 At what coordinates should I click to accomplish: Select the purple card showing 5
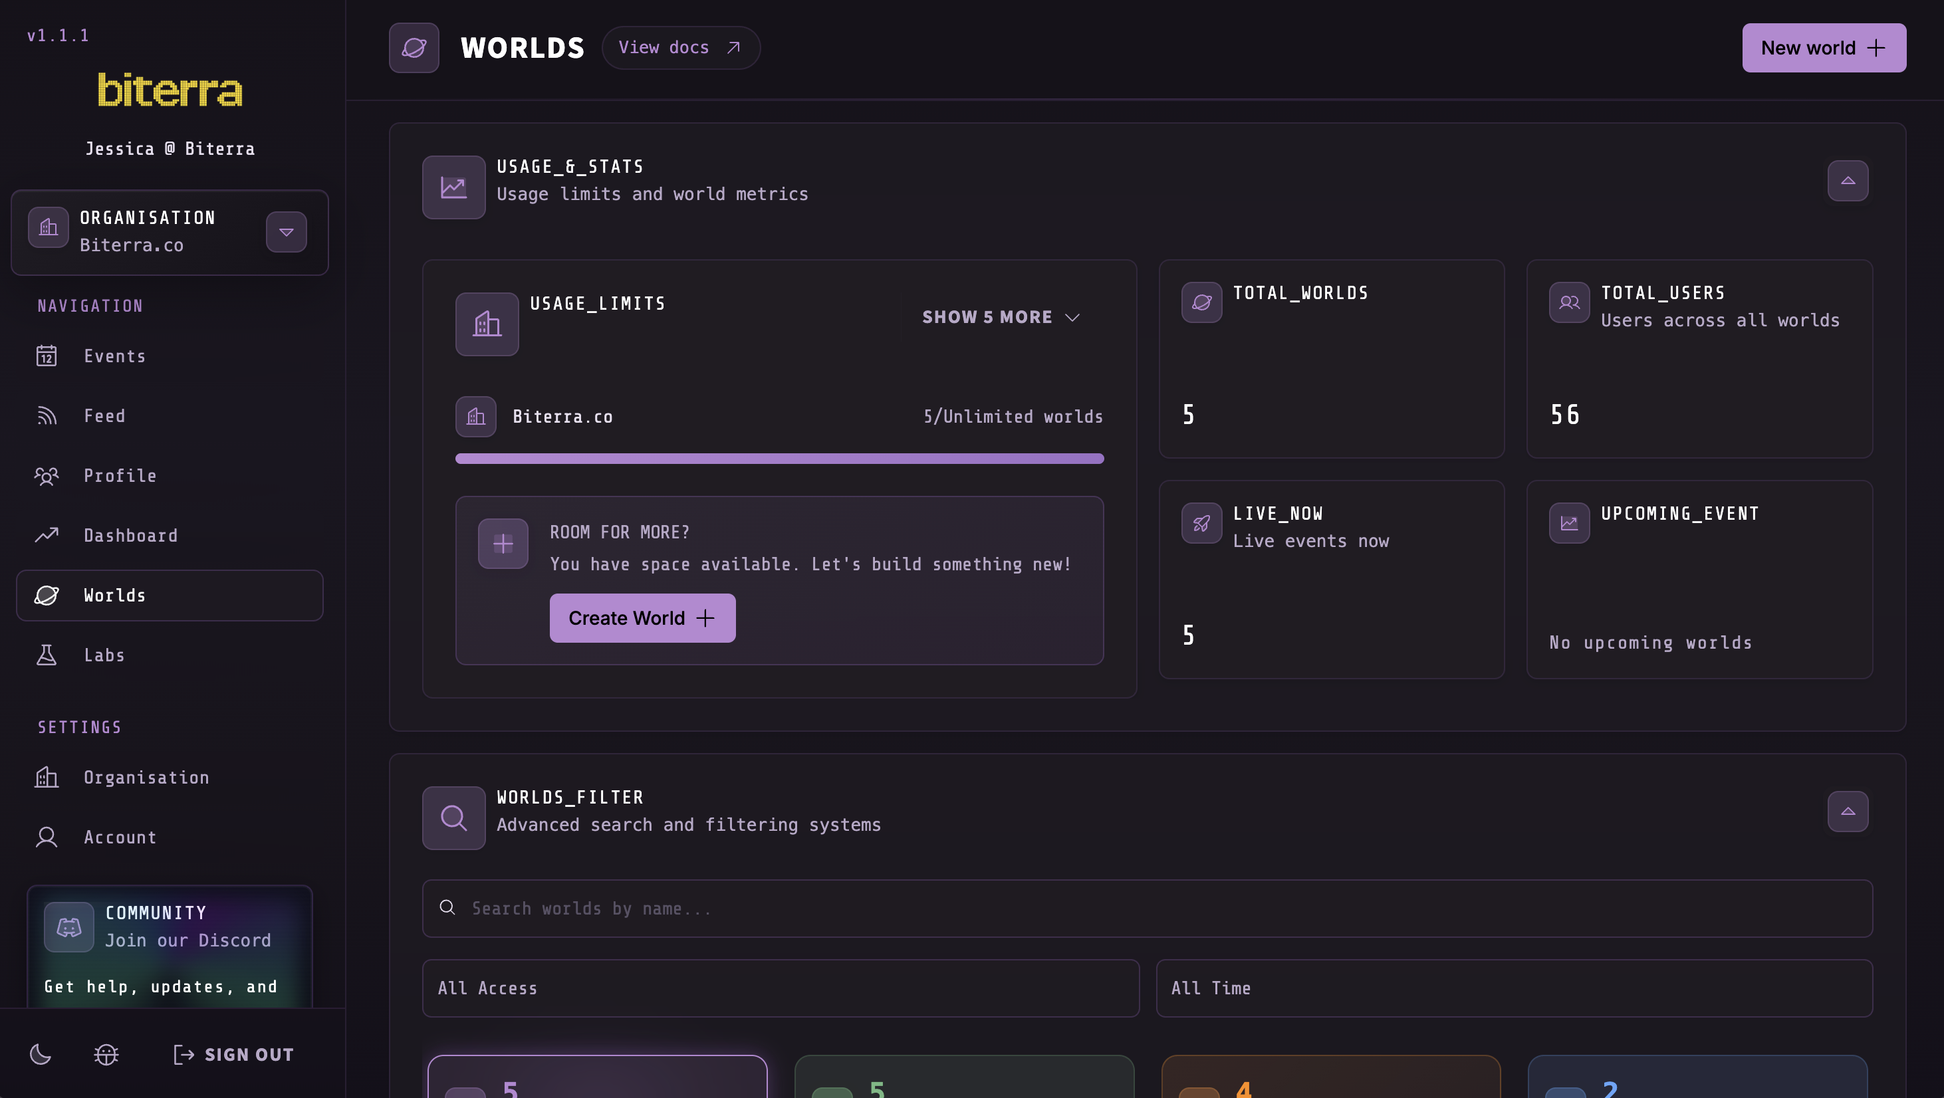(x=597, y=1077)
